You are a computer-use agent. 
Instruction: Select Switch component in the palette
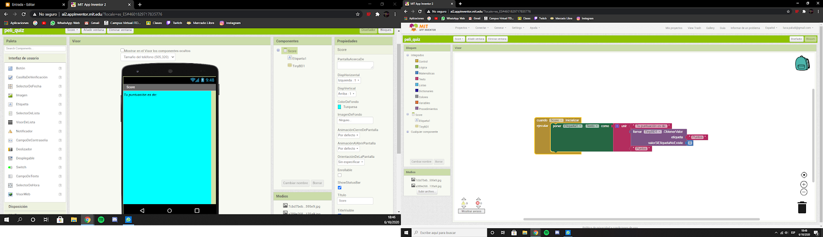point(21,167)
